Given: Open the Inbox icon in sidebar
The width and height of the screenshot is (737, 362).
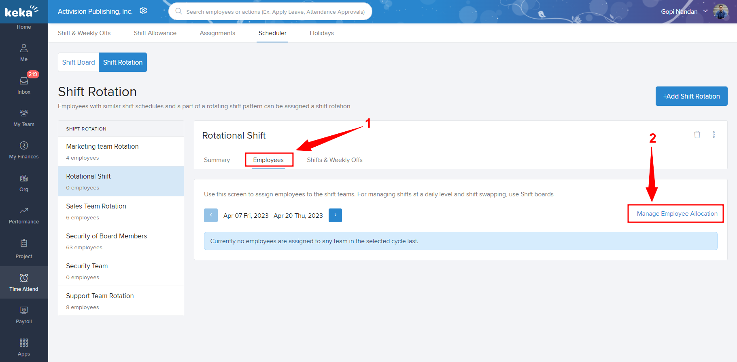Looking at the screenshot, I should [x=24, y=81].
